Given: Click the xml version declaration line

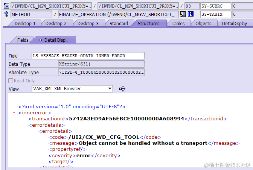Looking at the screenshot, I should click(72, 107).
